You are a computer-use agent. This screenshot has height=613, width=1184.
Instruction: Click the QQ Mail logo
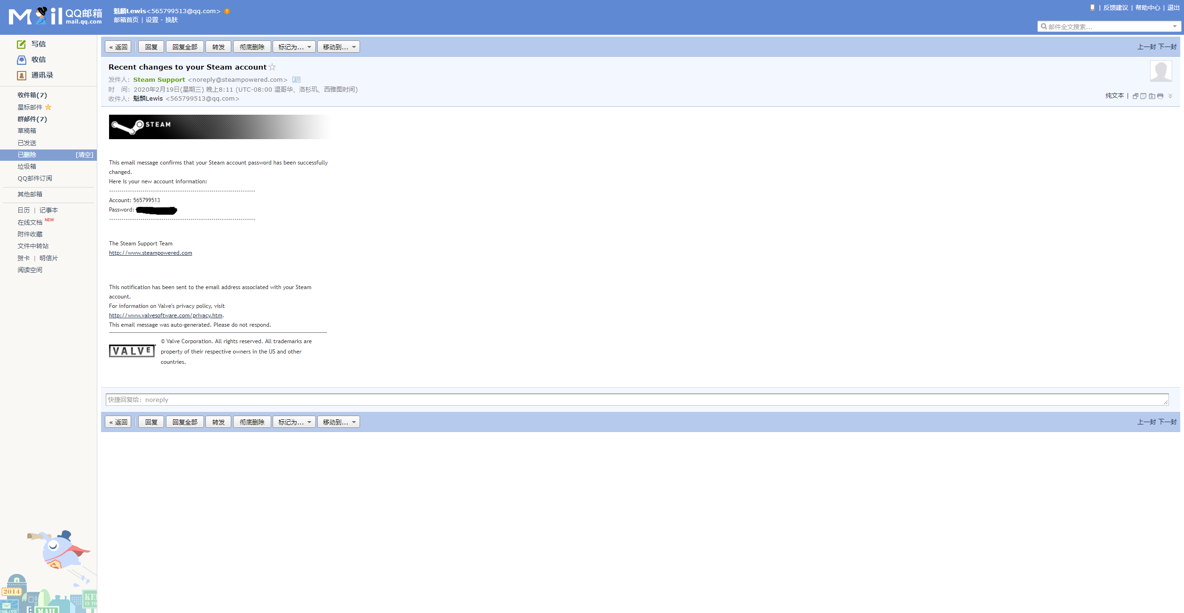click(55, 16)
